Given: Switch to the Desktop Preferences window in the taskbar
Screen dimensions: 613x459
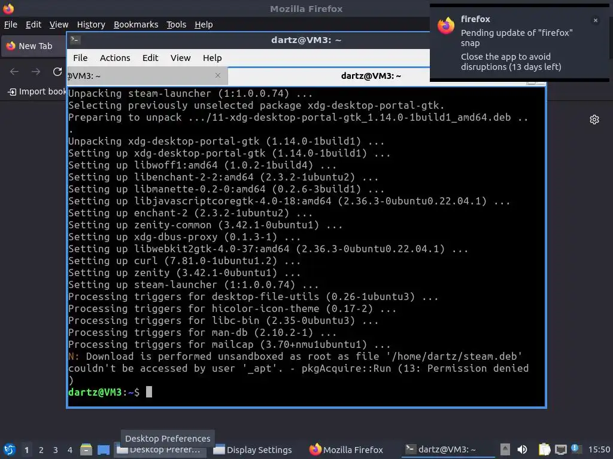Looking at the screenshot, I should coord(162,449).
